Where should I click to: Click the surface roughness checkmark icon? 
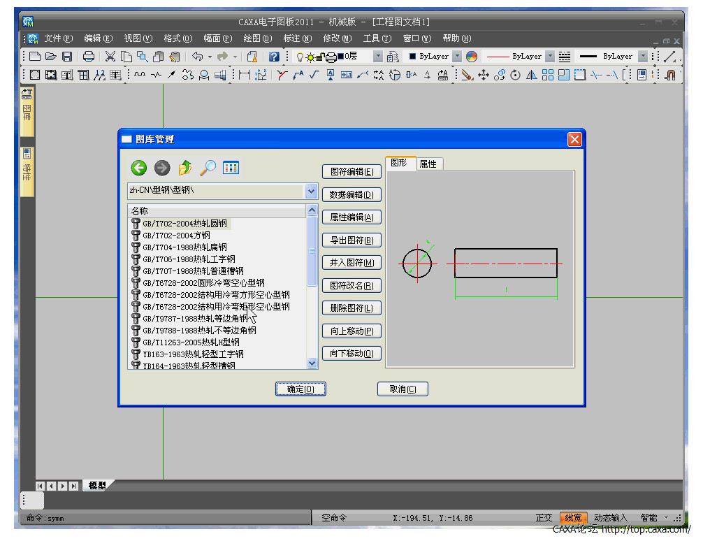pos(314,75)
